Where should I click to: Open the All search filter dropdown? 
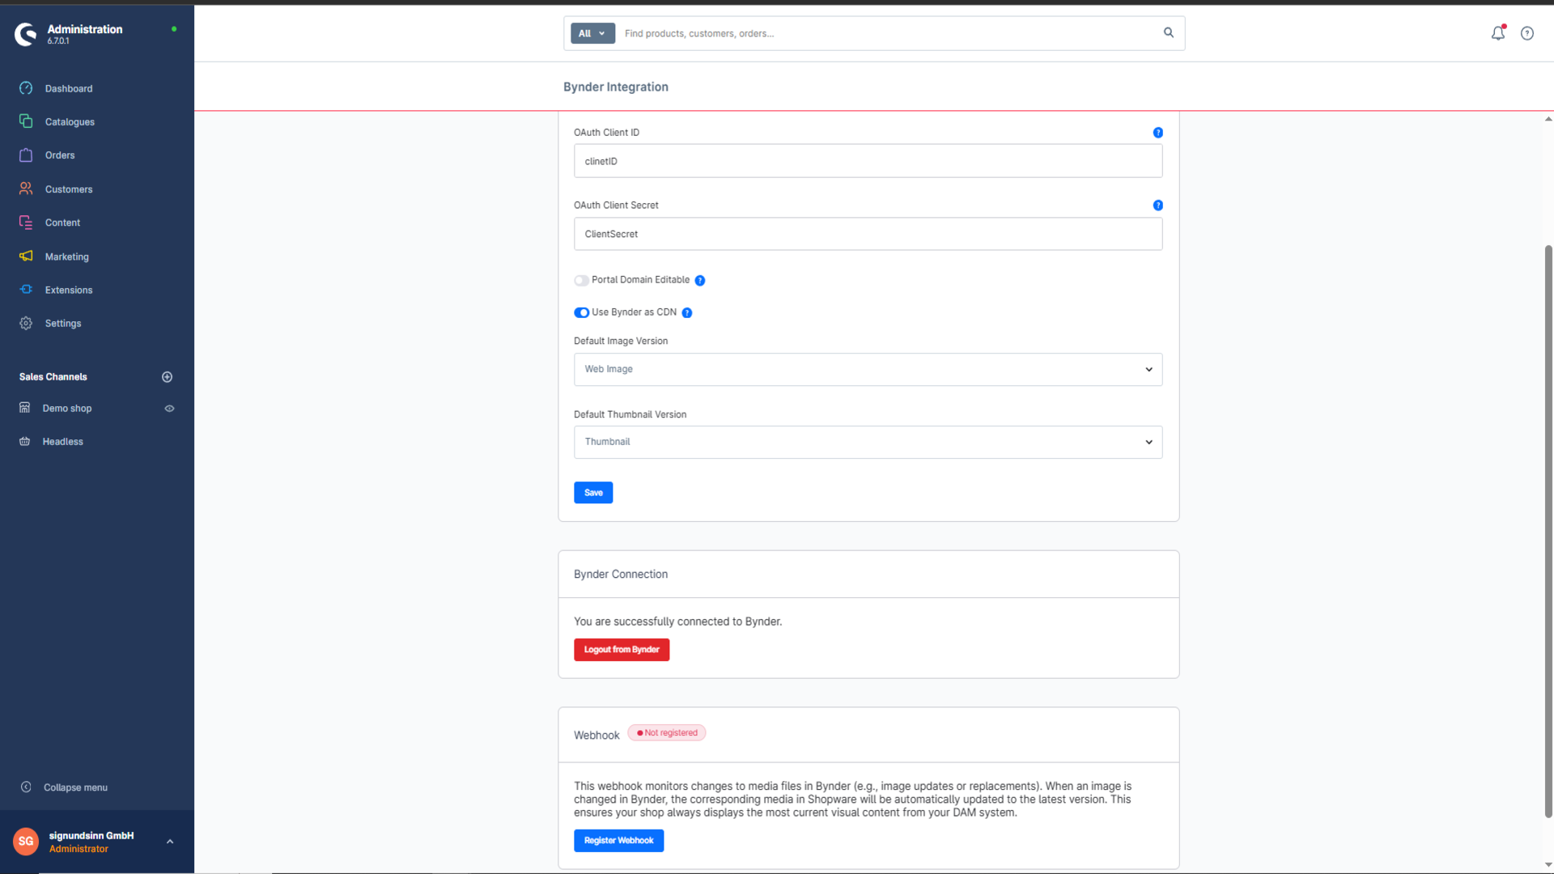[x=592, y=33]
